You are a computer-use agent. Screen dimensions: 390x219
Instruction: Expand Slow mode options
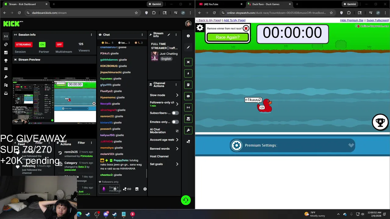point(177,95)
